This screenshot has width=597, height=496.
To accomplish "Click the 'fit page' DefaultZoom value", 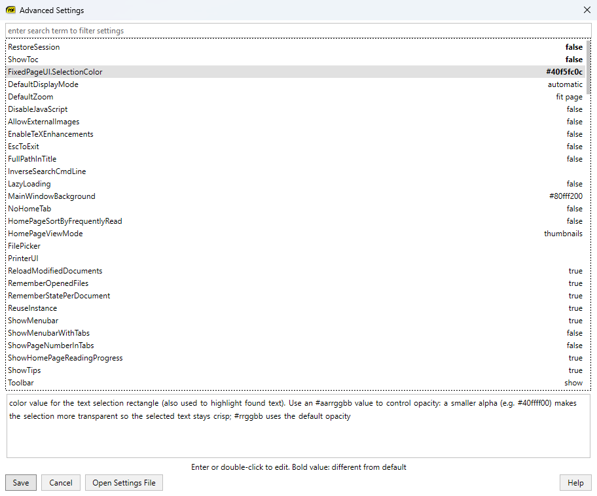I will click(x=569, y=97).
